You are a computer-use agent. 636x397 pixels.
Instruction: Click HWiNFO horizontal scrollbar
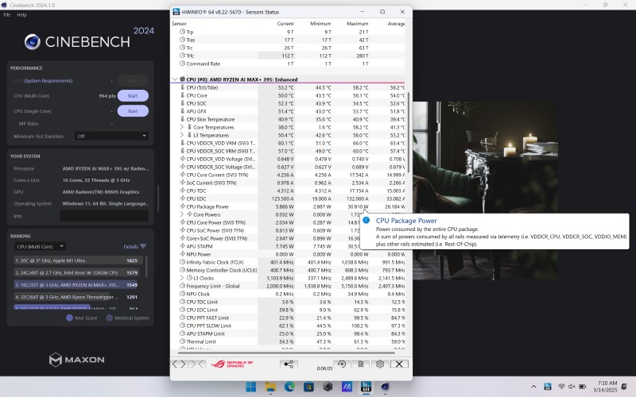286,353
